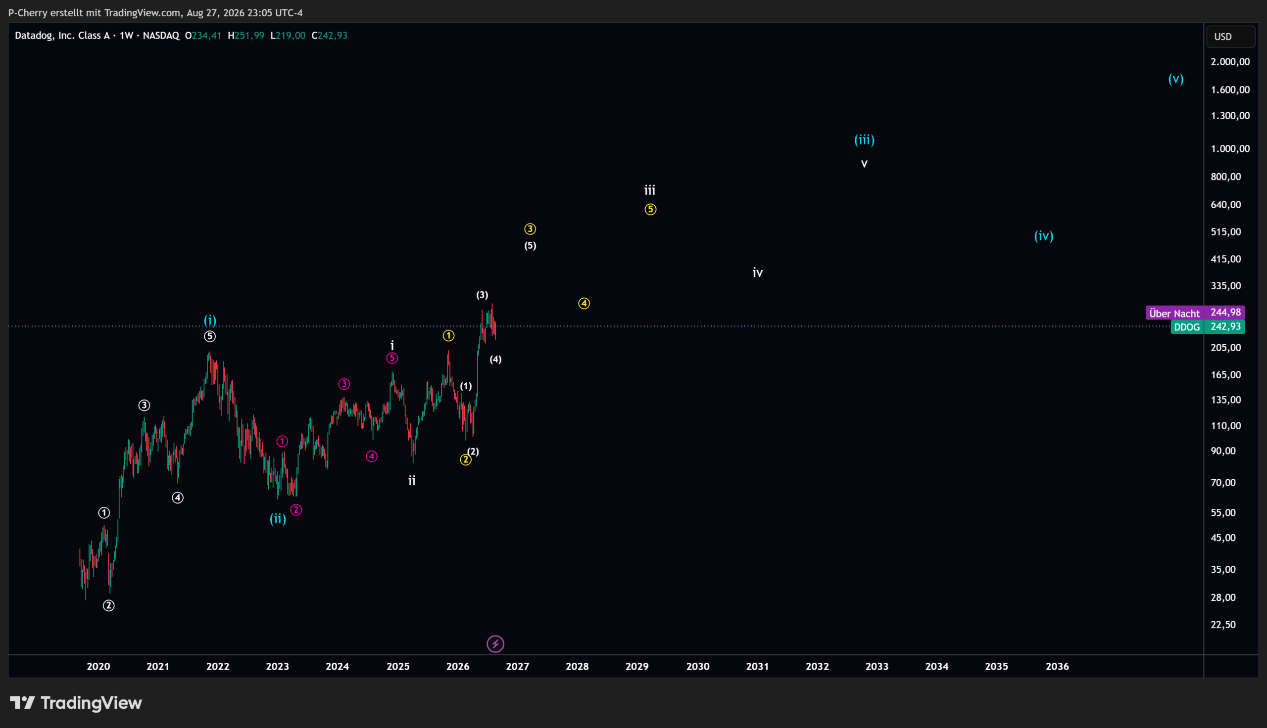
Task: Click the 2026 time axis label
Action: pos(458,667)
